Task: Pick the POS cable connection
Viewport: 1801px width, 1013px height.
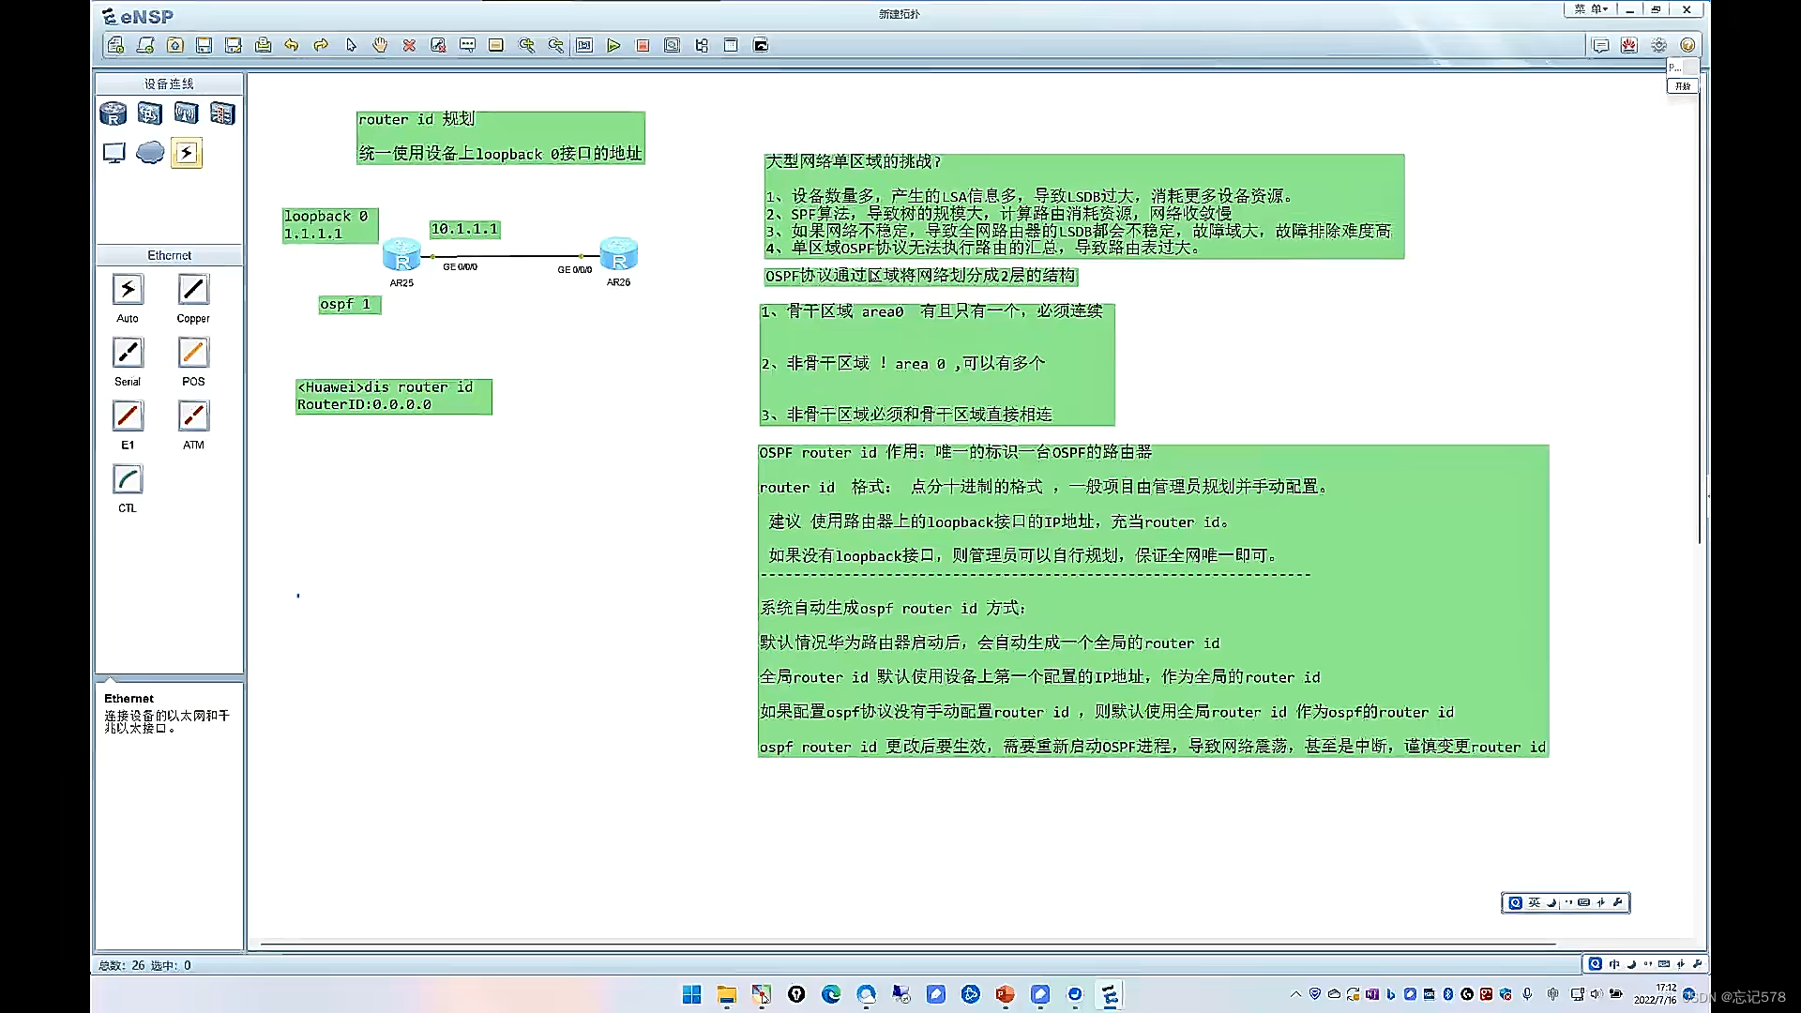Action: (x=193, y=354)
